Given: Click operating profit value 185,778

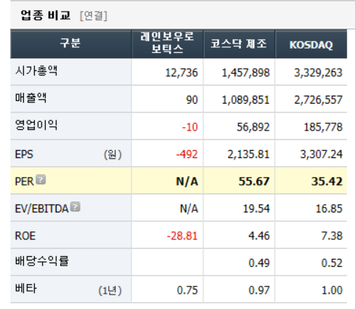Looking at the screenshot, I should [x=323, y=127].
